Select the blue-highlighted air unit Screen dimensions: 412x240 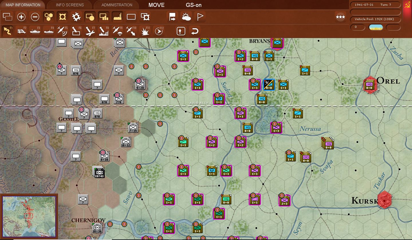[x=269, y=85]
